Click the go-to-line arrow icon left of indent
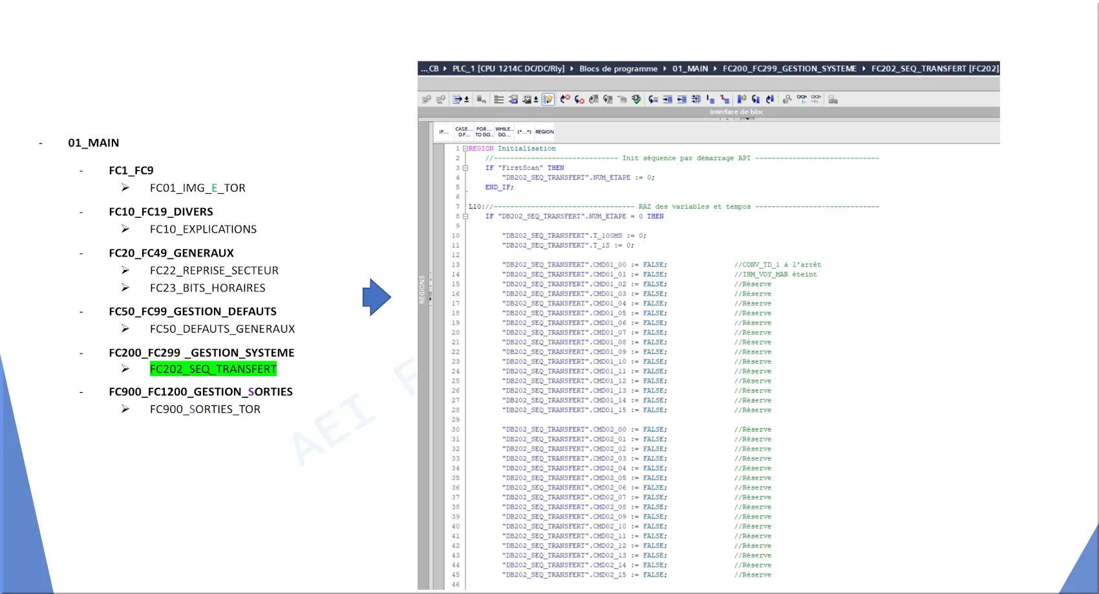1099x594 pixels. point(653,99)
